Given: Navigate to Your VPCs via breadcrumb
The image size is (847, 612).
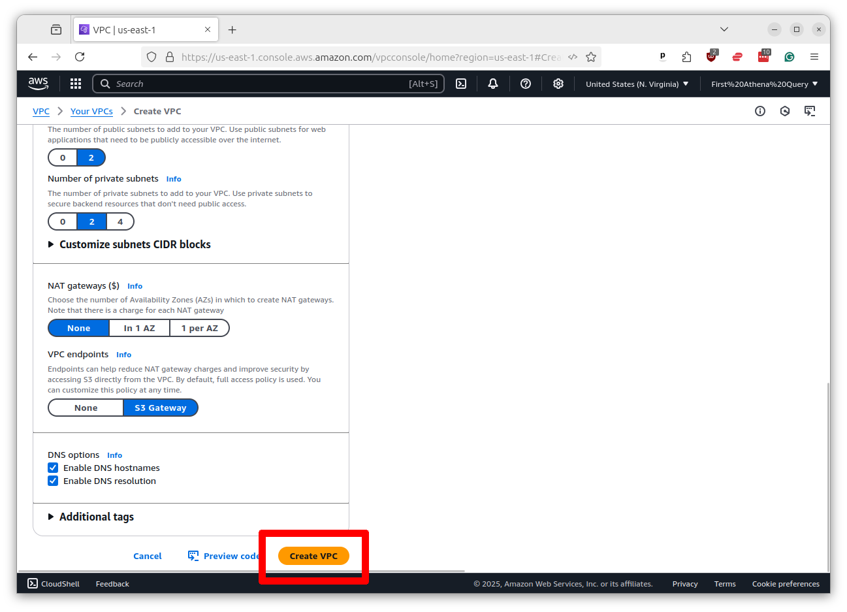Looking at the screenshot, I should [x=91, y=111].
